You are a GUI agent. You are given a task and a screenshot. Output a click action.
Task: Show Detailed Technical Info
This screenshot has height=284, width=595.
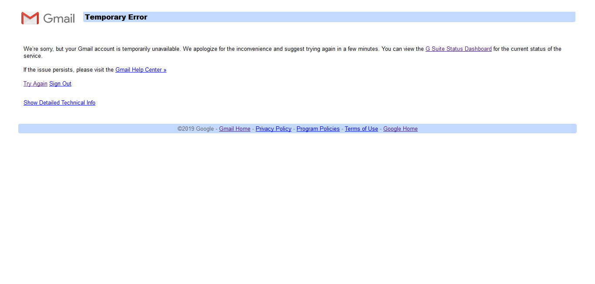click(x=59, y=103)
